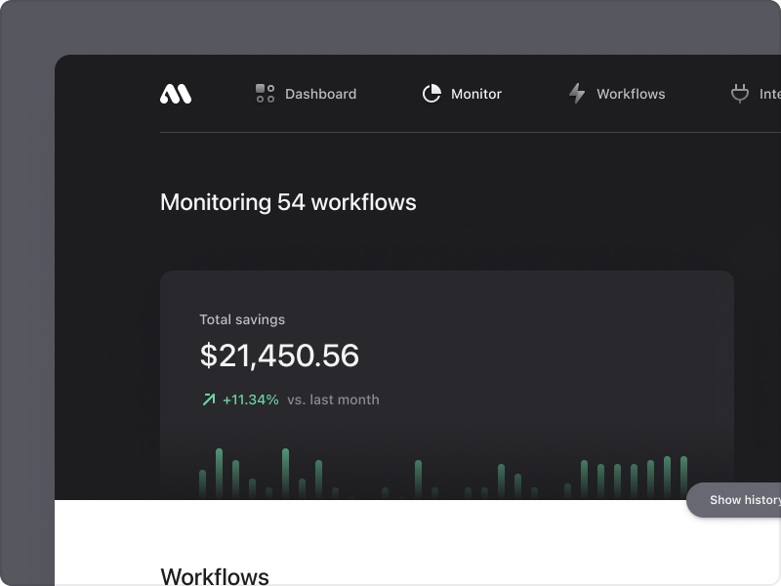Screen dimensions: 781x586
Task: Click the tallest bar in the savings chart
Action: click(220, 469)
